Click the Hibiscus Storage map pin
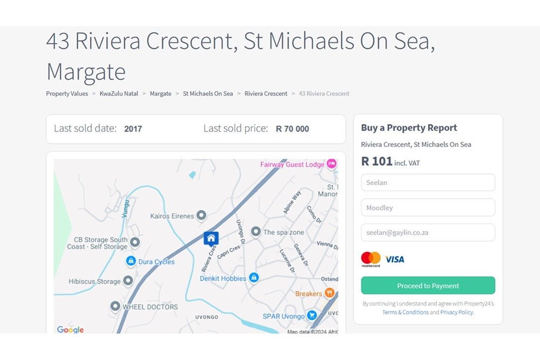 point(128,281)
